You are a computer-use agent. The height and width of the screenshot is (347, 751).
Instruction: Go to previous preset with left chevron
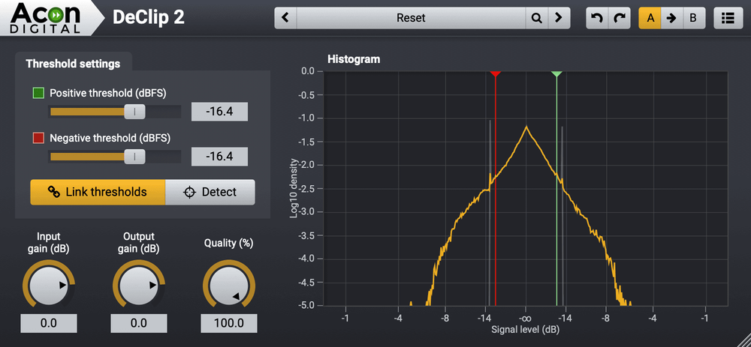(x=285, y=18)
